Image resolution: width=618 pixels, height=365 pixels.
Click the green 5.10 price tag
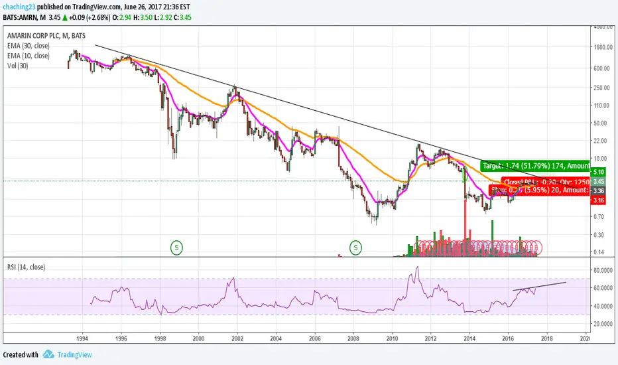tap(599, 172)
